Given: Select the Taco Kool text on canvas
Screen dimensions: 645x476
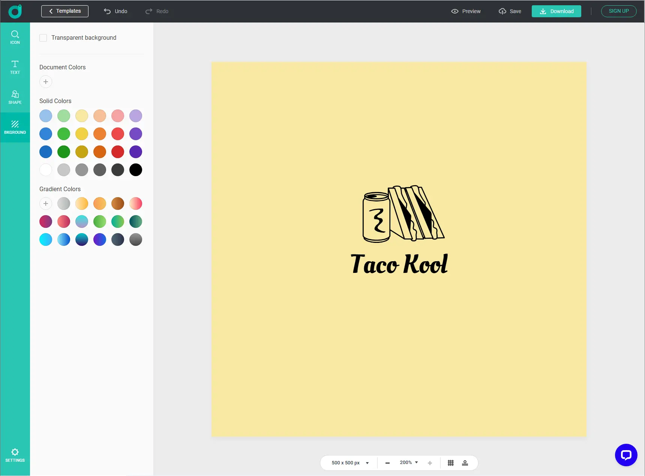Looking at the screenshot, I should point(399,264).
